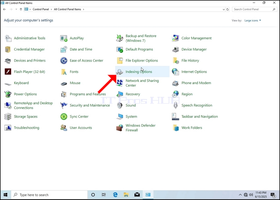Focus the taskbar Type here to search box
Viewport: 280px width, 200px height.
coord(49,195)
